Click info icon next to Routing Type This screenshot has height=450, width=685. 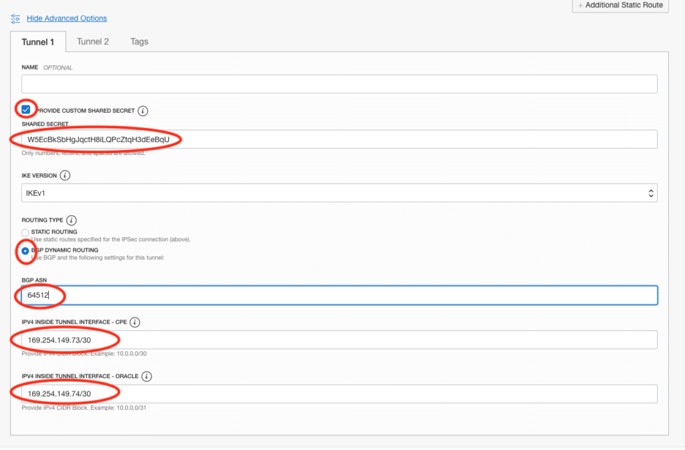(72, 220)
